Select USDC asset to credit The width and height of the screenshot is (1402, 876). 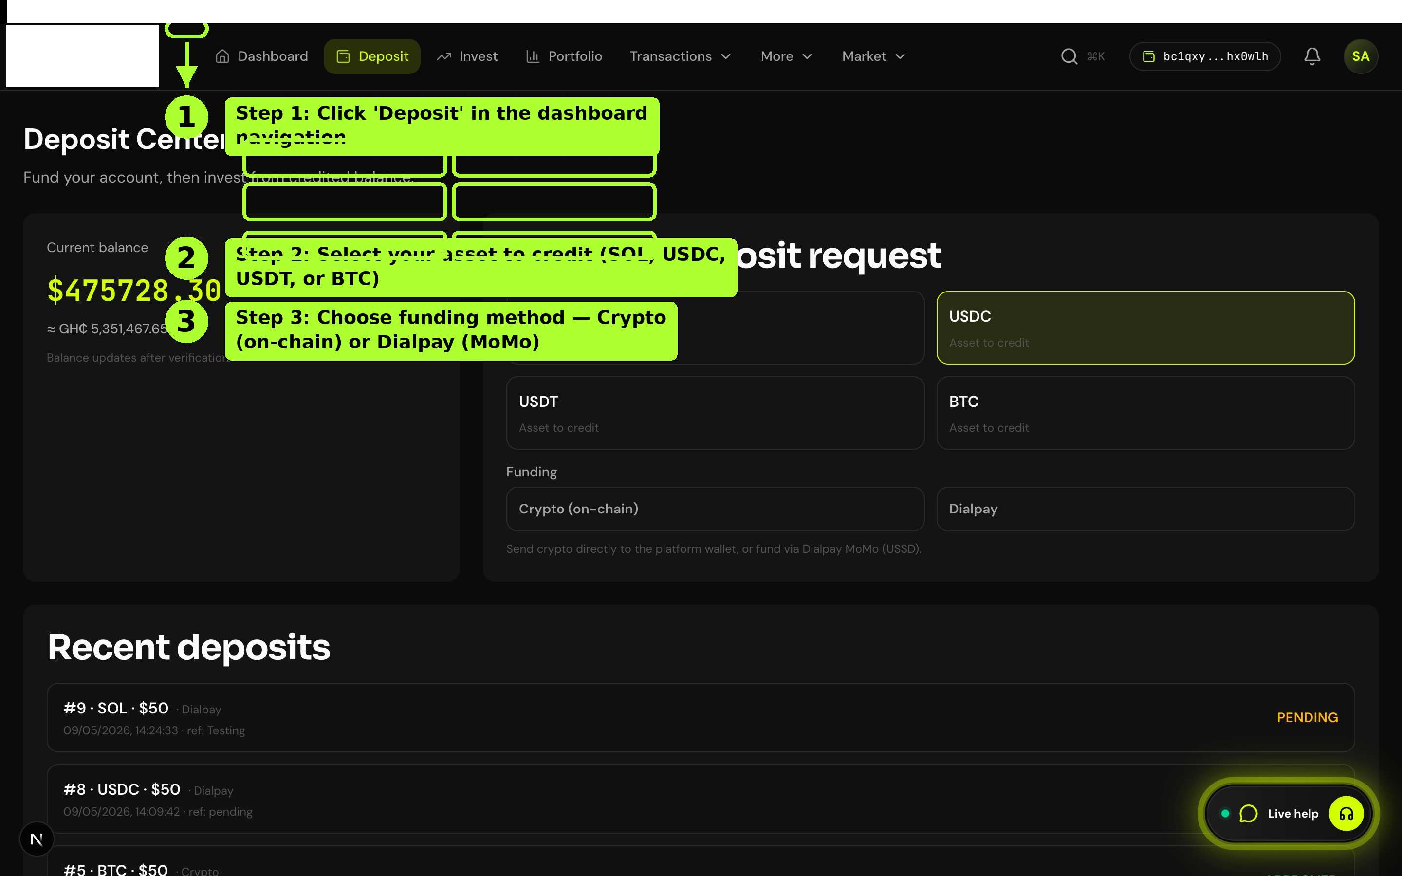coord(1145,328)
